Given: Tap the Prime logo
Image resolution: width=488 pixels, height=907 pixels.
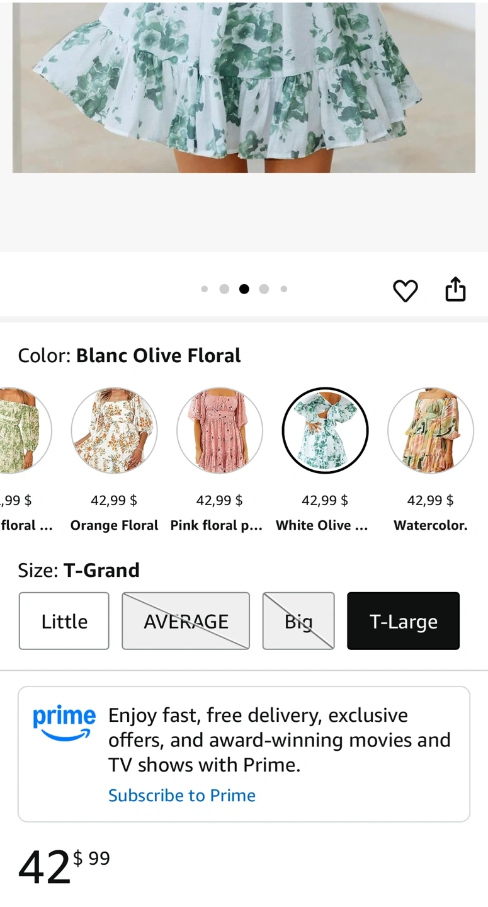Looking at the screenshot, I should coord(64,722).
